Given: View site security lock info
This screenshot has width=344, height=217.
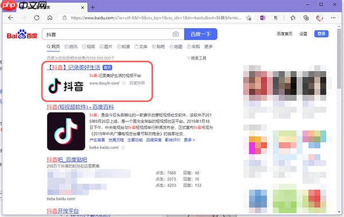Looking at the screenshot, I should (x=64, y=18).
